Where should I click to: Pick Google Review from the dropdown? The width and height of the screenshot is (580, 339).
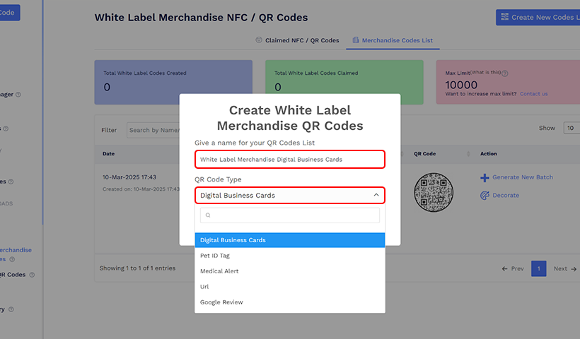[221, 302]
